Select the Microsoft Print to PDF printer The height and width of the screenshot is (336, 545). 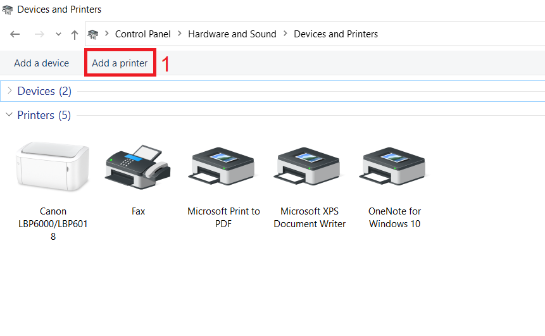(x=223, y=166)
